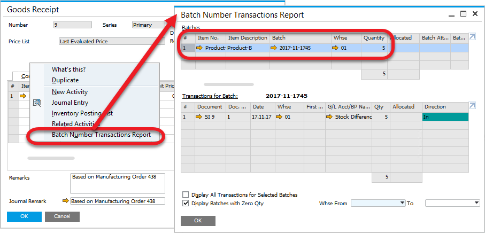Select the In direction cell
This screenshot has height=233, width=485.
[445, 117]
